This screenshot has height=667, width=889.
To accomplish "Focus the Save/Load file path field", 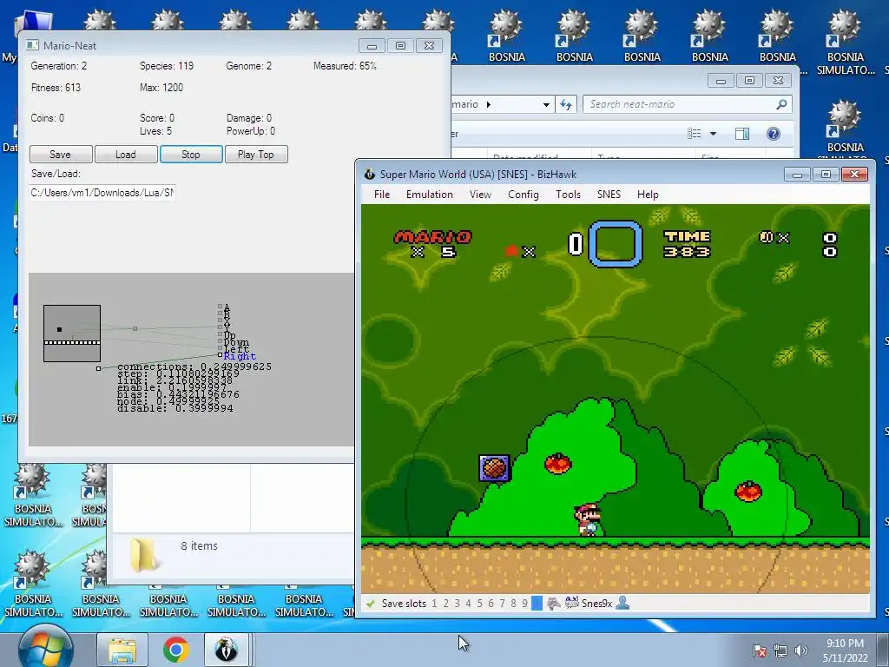I will coord(102,193).
